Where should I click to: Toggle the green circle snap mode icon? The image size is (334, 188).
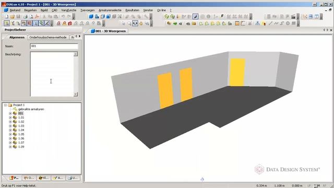41,23
